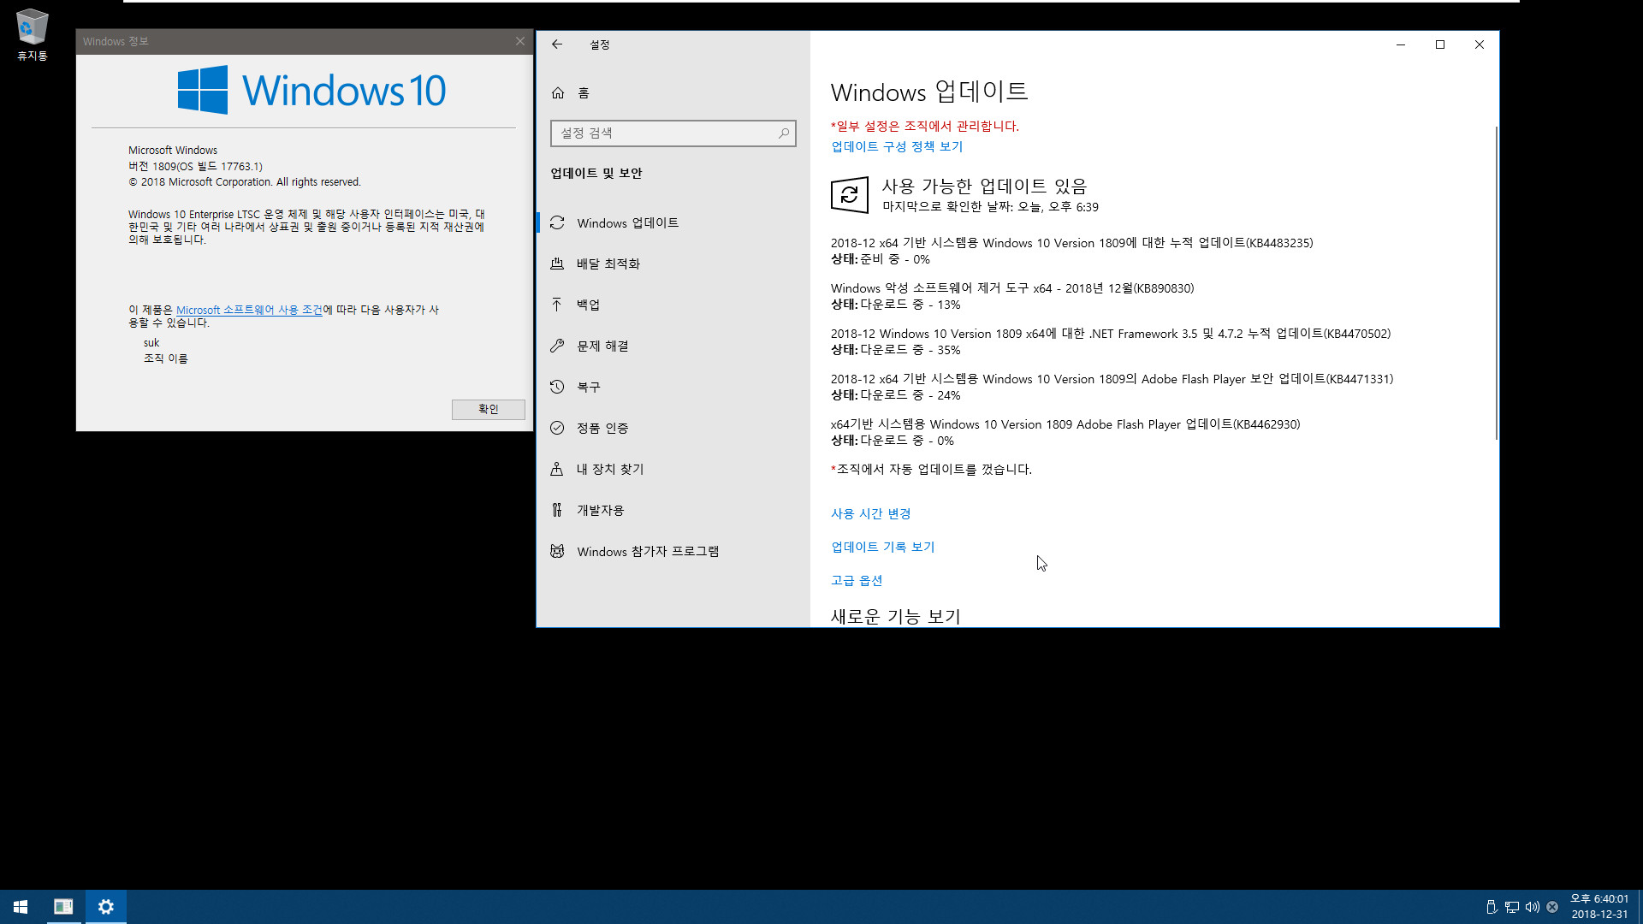The image size is (1643, 924).
Task: Click the delivery optimization icon
Action: point(557,264)
